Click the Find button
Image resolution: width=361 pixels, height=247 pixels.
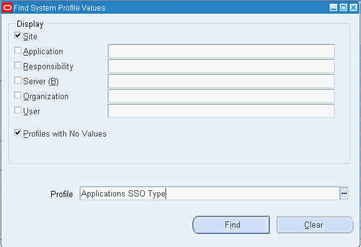(x=231, y=225)
